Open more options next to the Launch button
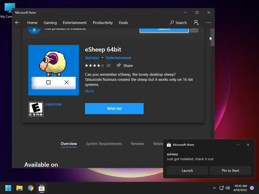 (194, 30)
